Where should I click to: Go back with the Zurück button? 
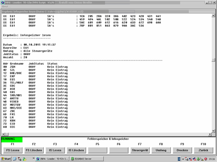[x=204, y=150]
